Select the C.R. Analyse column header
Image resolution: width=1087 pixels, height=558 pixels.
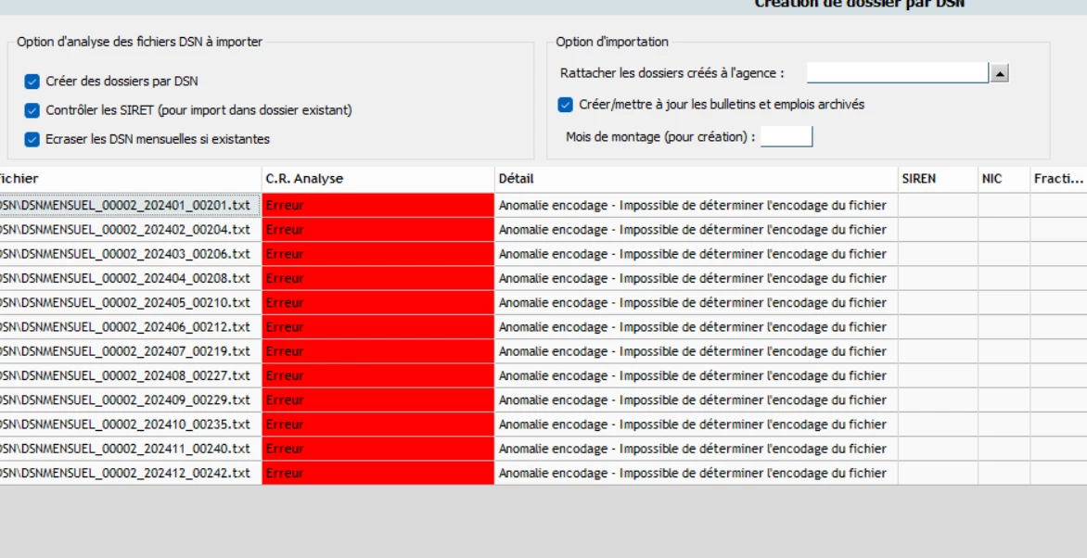[x=377, y=179]
